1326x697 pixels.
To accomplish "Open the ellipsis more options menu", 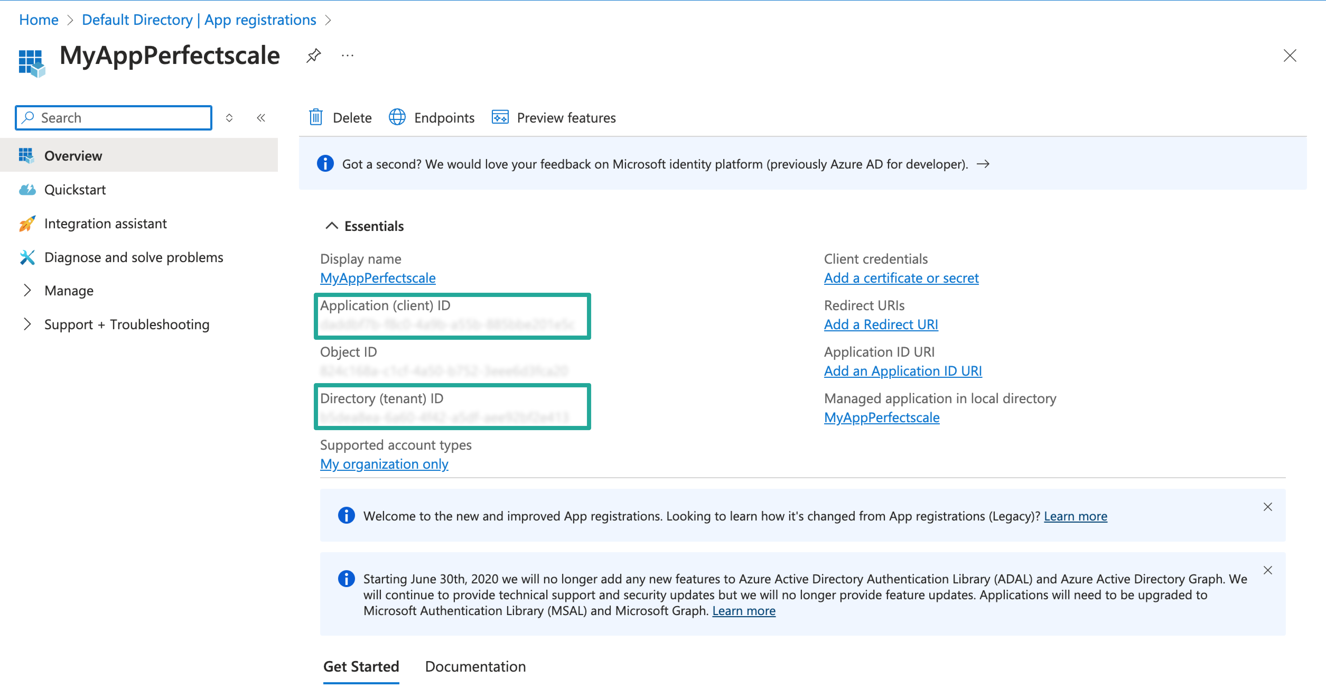I will click(x=347, y=55).
